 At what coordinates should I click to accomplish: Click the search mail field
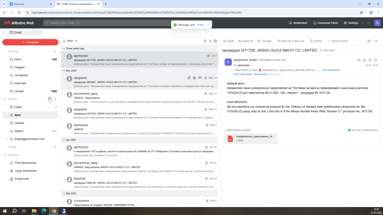pyautogui.click(x=108, y=23)
